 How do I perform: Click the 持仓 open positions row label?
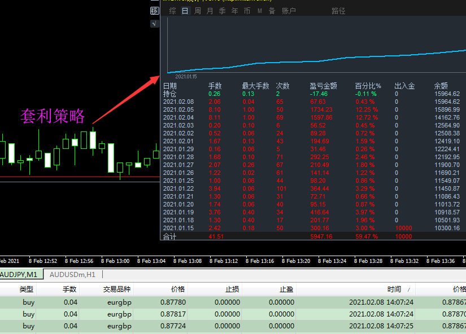[x=169, y=94]
